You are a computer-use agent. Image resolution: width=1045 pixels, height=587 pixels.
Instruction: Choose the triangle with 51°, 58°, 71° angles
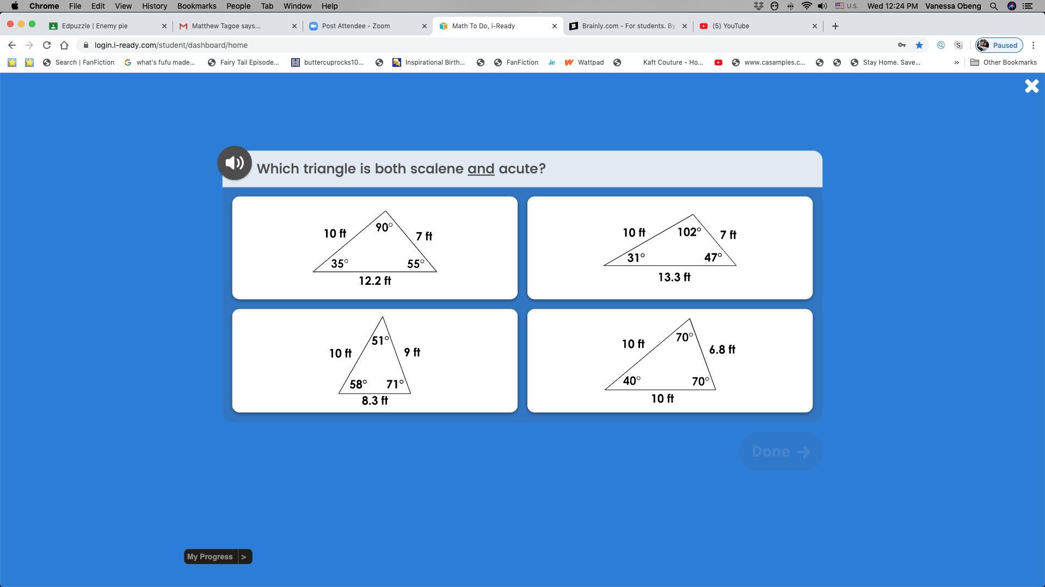[x=374, y=360]
